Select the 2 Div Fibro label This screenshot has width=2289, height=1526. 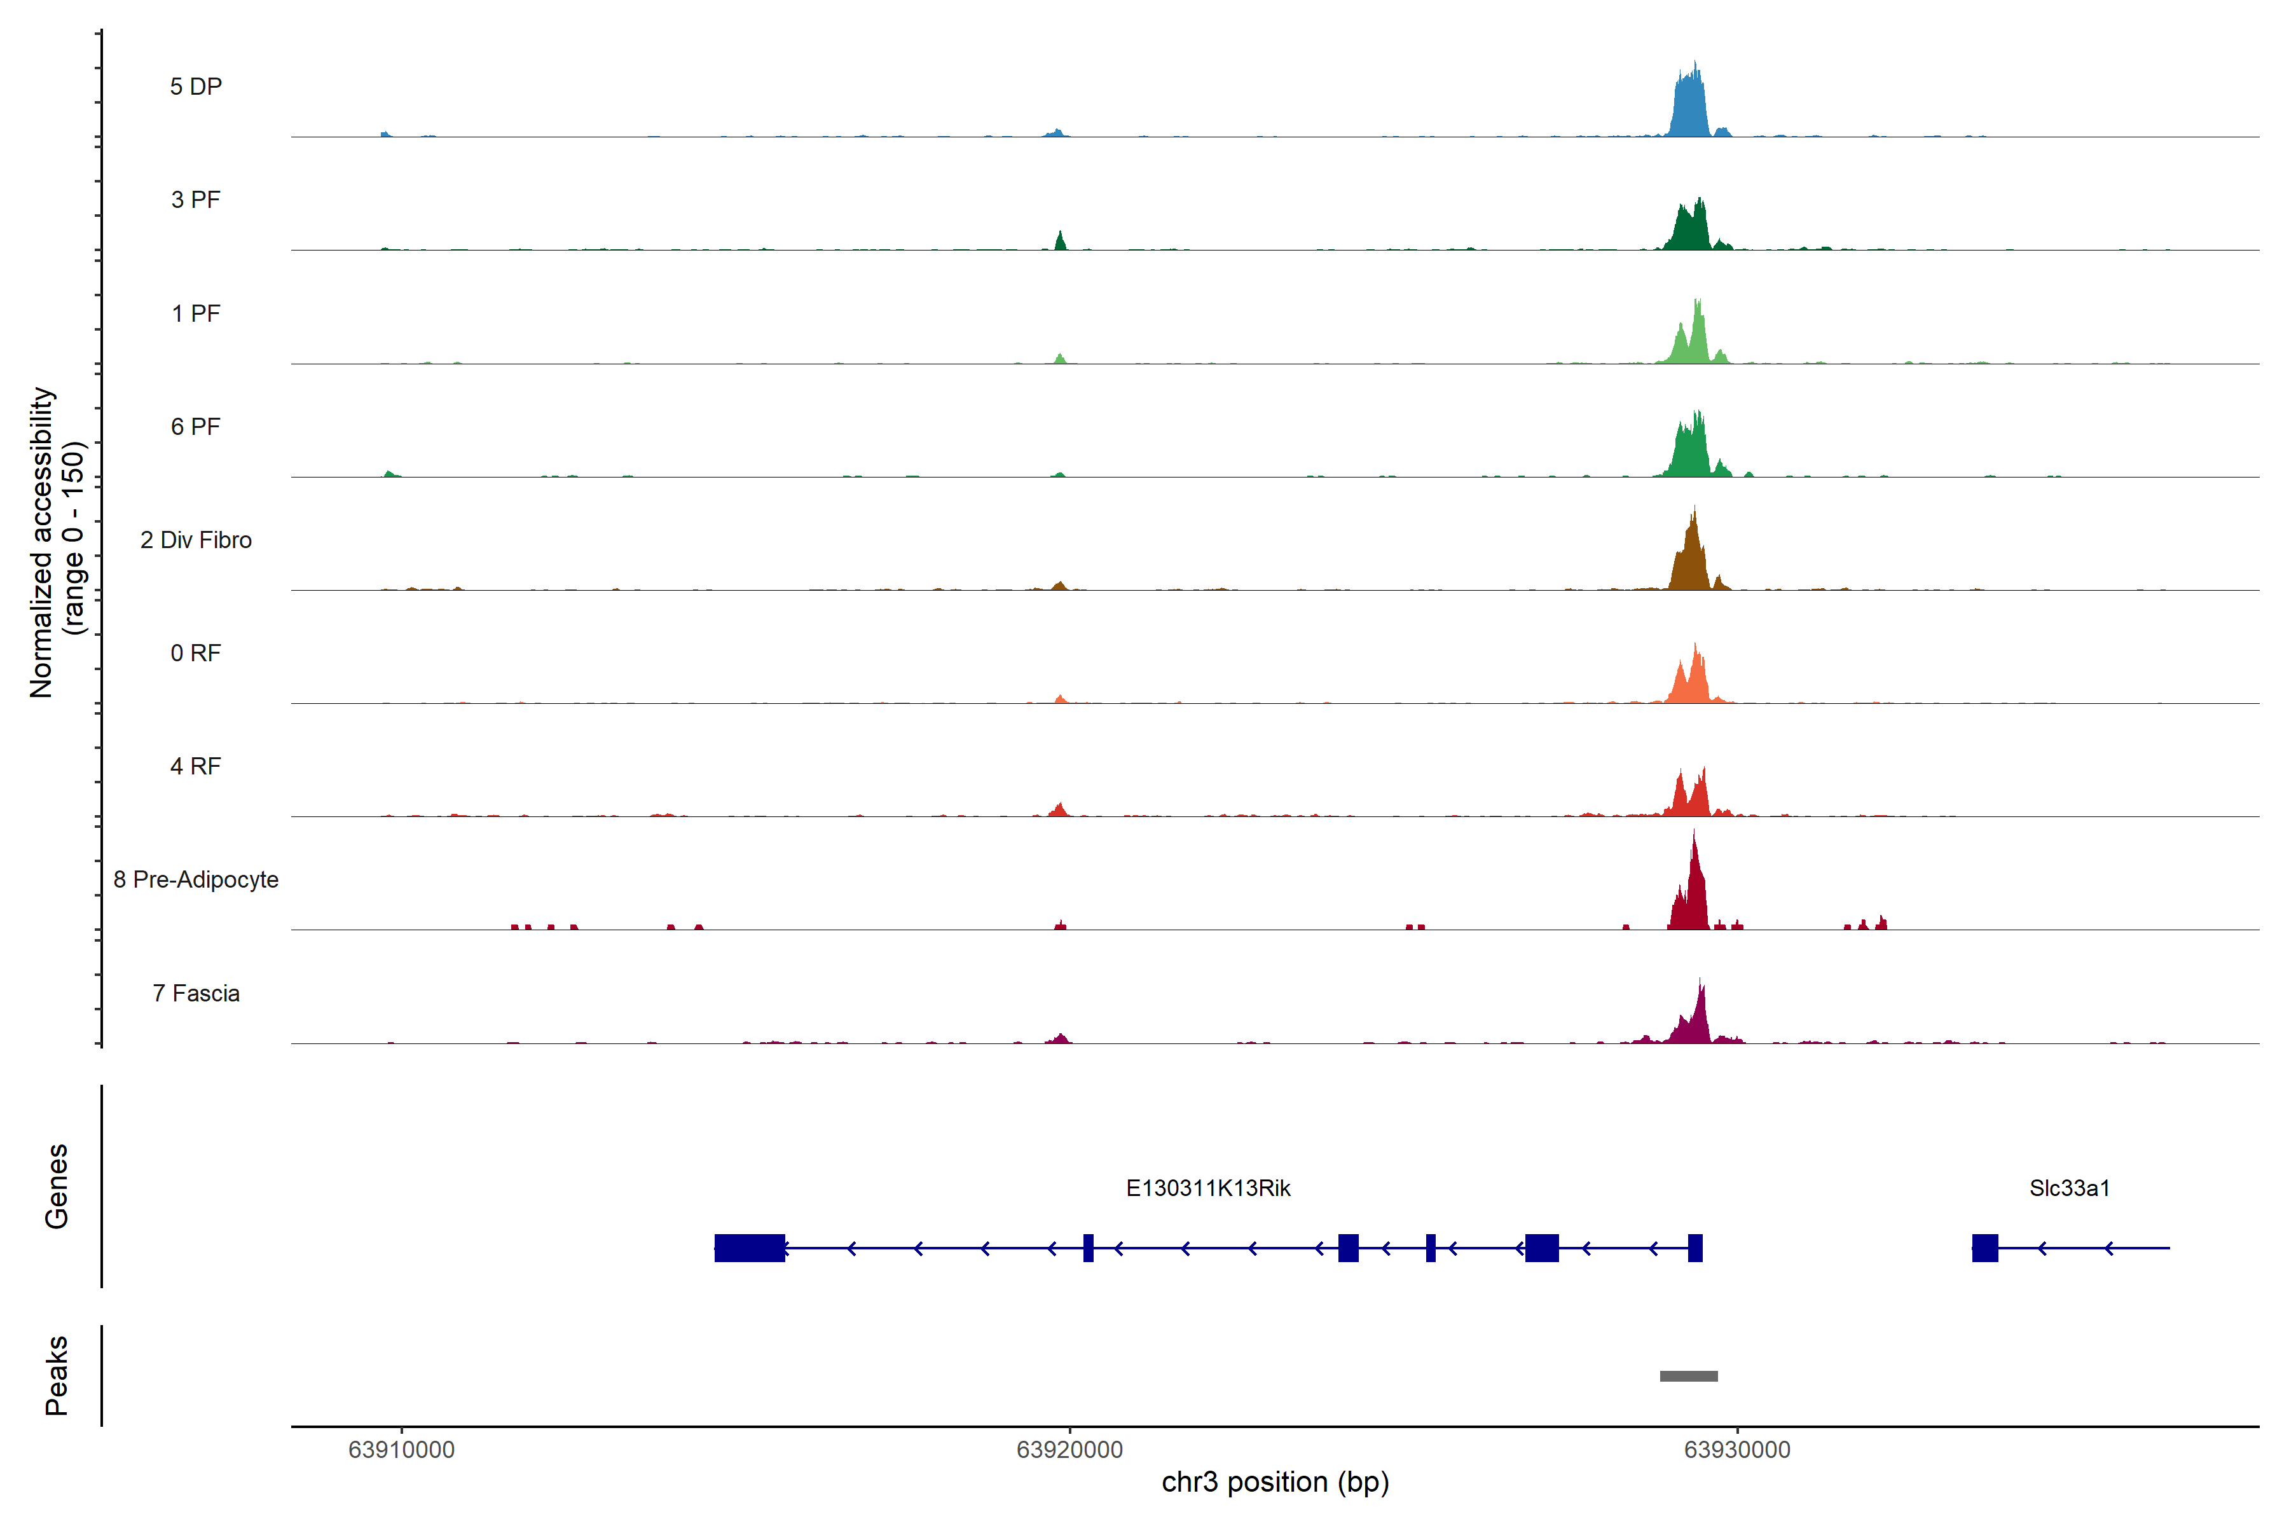click(196, 540)
